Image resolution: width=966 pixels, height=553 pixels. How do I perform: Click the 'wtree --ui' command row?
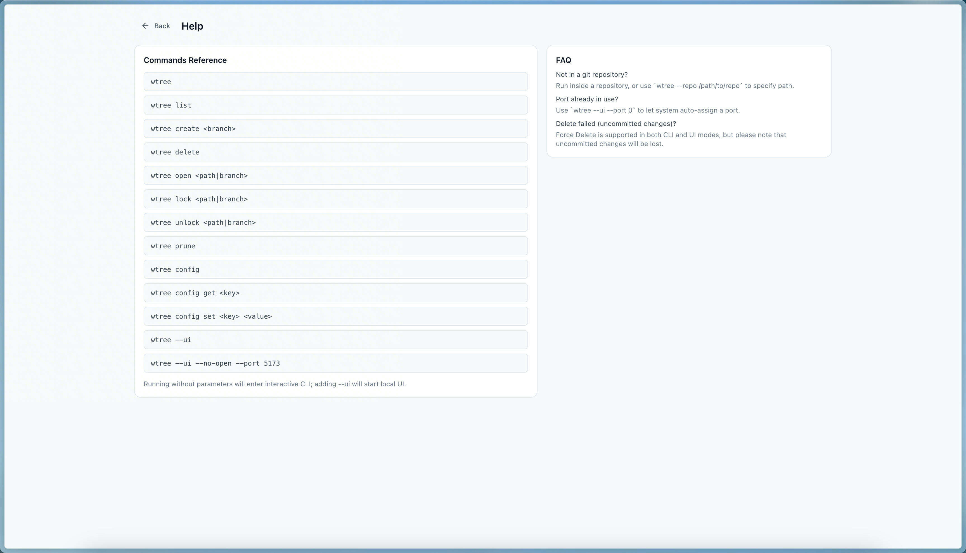(x=335, y=340)
